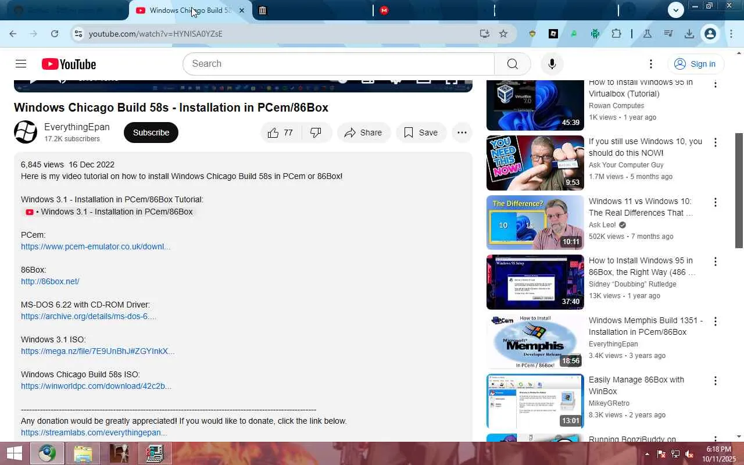Viewport: 744px width, 465px height.
Task: Open network tray icon
Action: tap(675, 454)
